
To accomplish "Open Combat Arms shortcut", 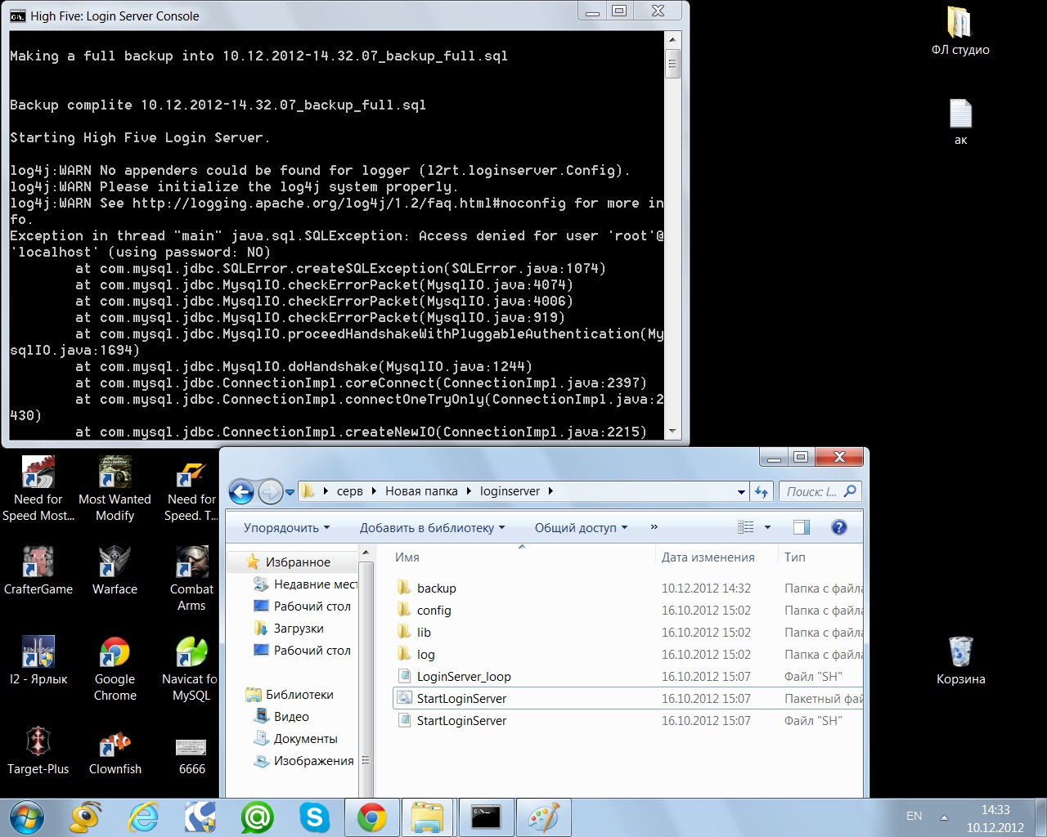I will pyautogui.click(x=191, y=578).
